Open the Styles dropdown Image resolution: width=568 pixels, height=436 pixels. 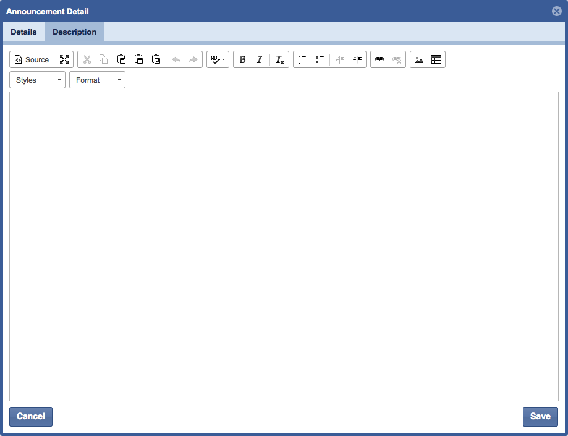point(37,80)
